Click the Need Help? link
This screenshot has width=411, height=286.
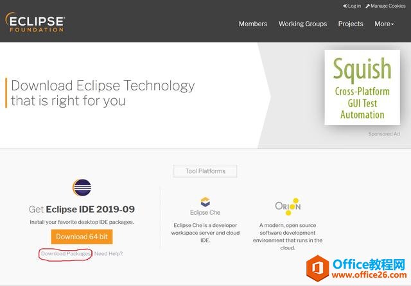pos(109,253)
